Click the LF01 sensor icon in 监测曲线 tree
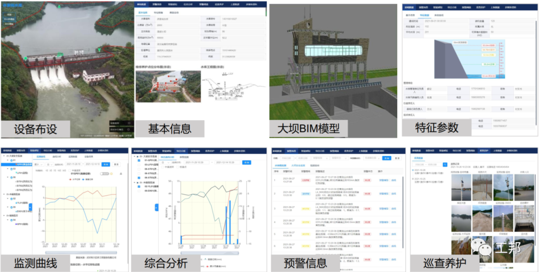 click(x=16, y=172)
